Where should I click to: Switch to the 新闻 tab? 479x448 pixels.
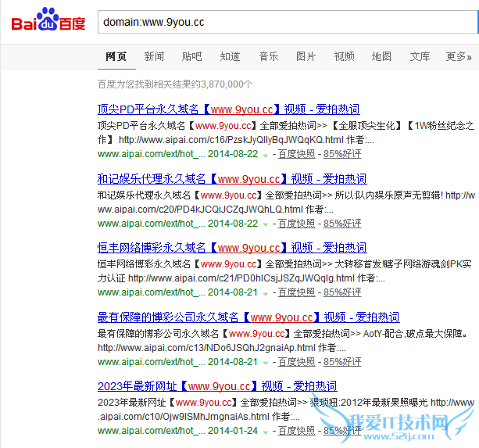click(x=154, y=56)
